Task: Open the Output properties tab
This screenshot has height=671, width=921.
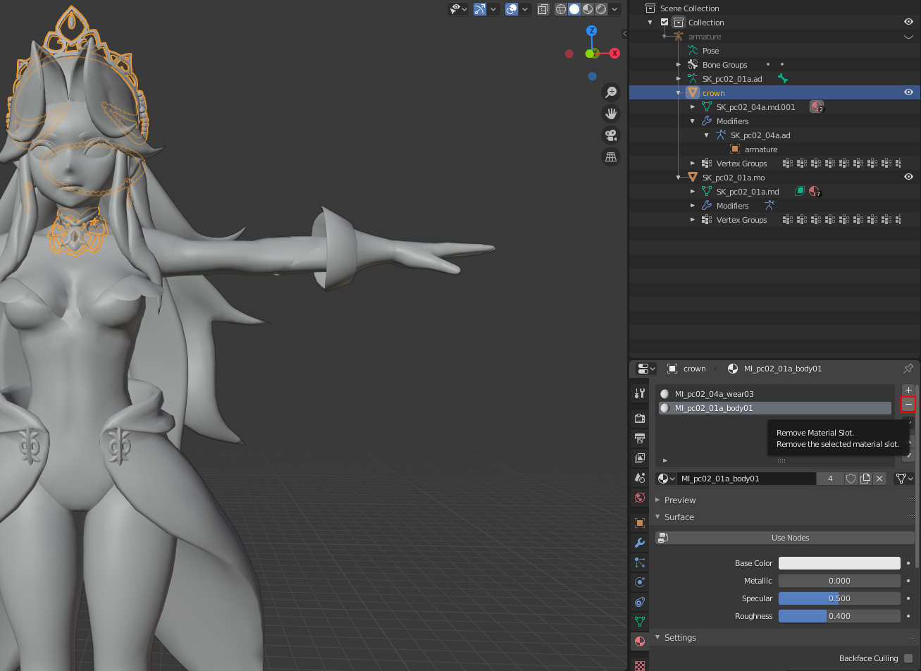Action: pos(640,438)
